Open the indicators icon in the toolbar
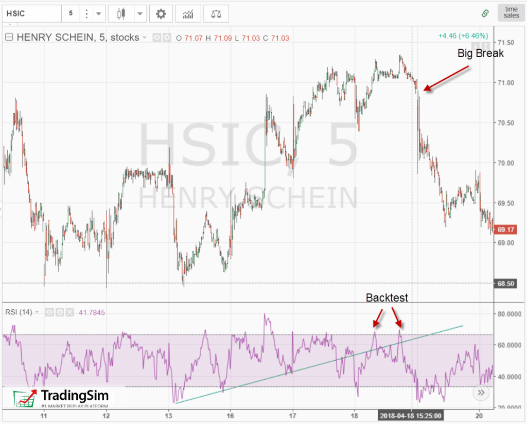 [x=188, y=13]
